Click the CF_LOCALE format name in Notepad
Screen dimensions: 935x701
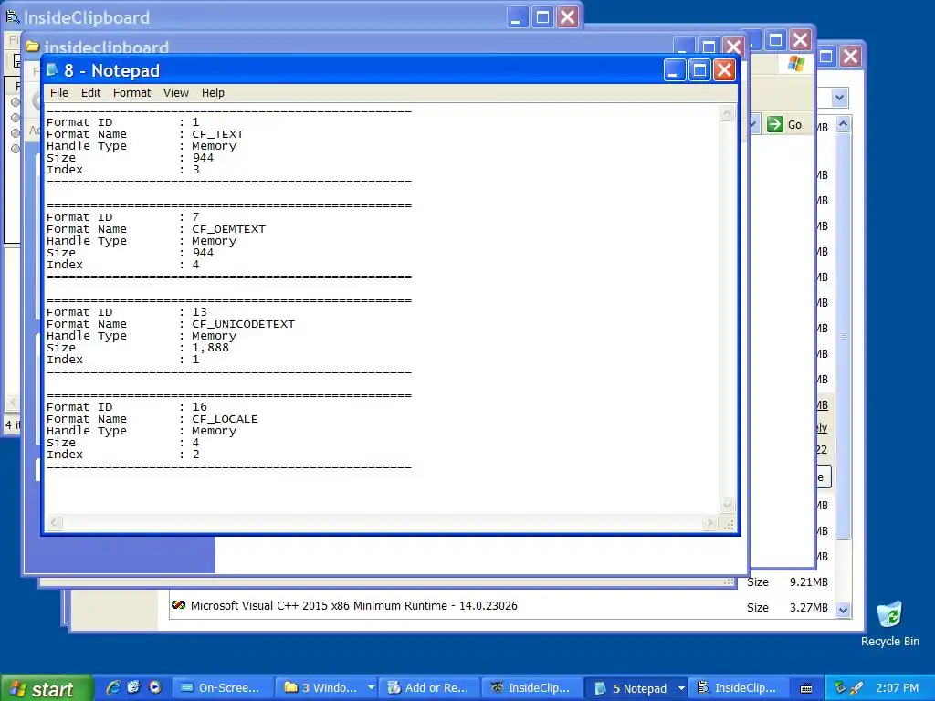click(x=225, y=419)
